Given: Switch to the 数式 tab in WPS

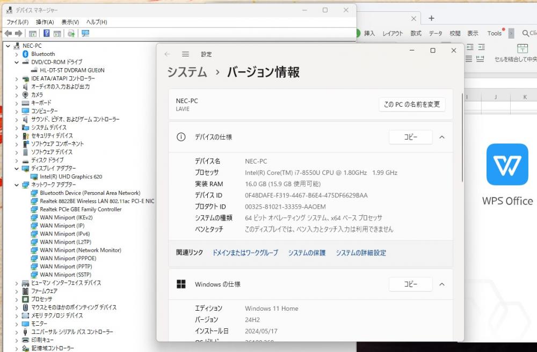Looking at the screenshot, I should 416,33.
